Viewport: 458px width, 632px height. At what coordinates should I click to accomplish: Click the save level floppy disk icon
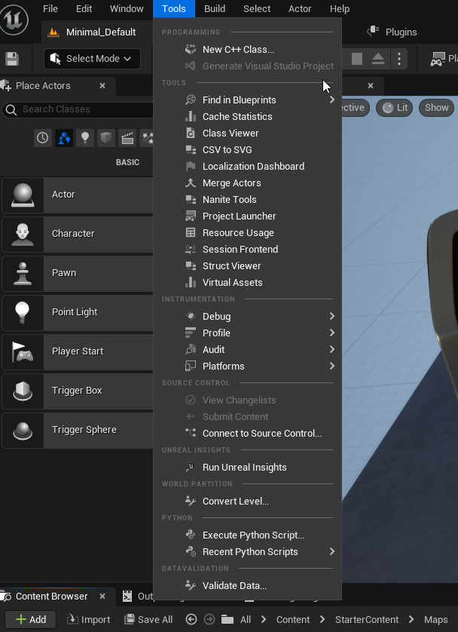click(12, 59)
